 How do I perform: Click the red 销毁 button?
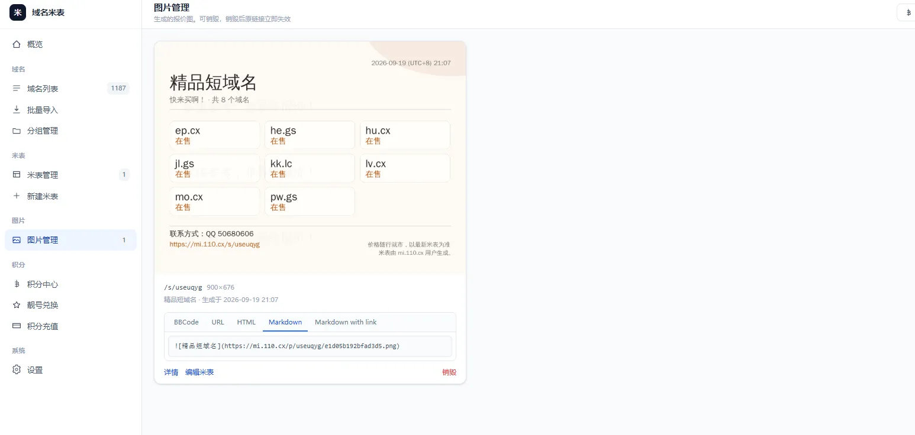click(x=449, y=372)
